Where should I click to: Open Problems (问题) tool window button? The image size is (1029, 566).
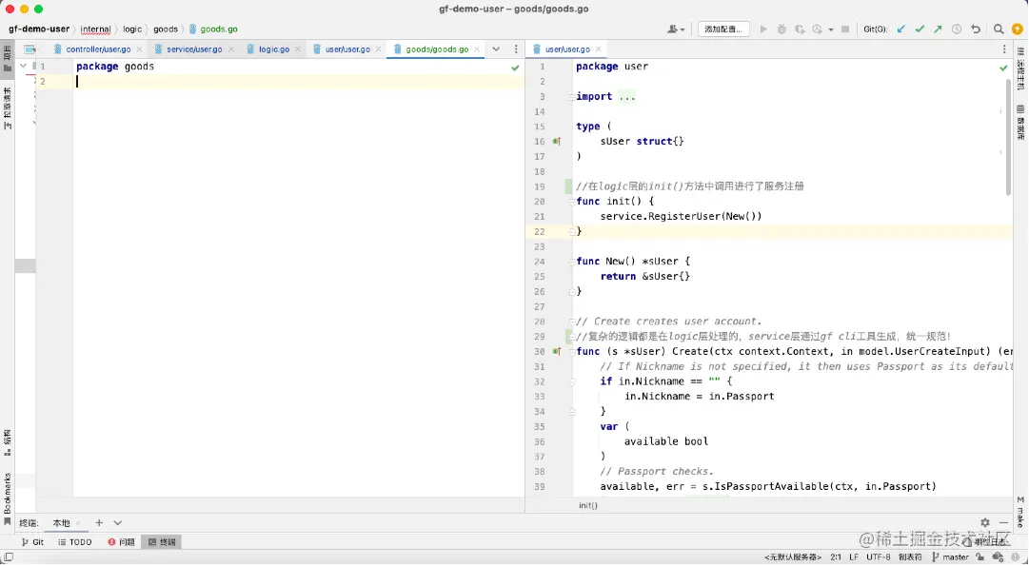tap(122, 541)
